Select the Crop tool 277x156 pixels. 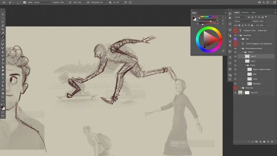click(x=3, y=29)
